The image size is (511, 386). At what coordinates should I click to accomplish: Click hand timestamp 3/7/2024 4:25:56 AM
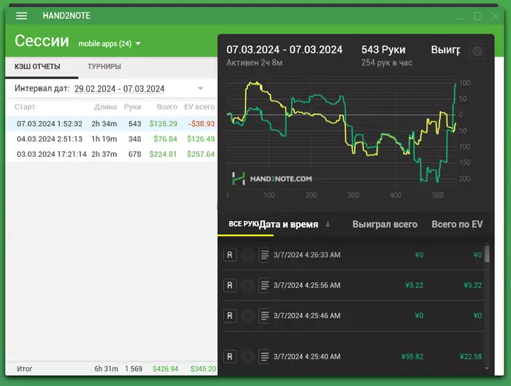307,285
